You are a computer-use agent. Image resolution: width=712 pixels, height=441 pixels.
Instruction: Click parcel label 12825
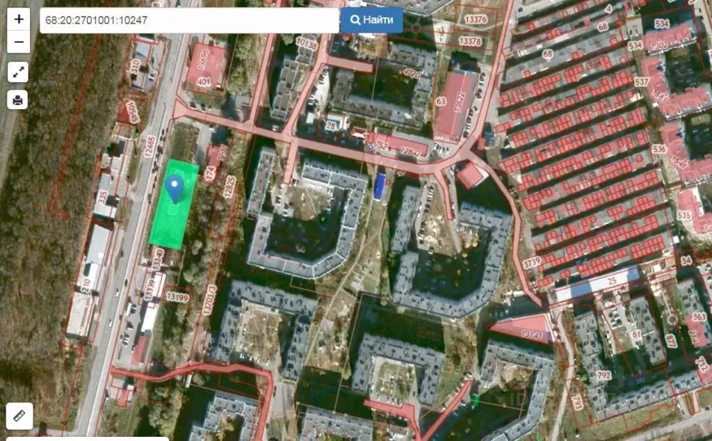(x=229, y=186)
